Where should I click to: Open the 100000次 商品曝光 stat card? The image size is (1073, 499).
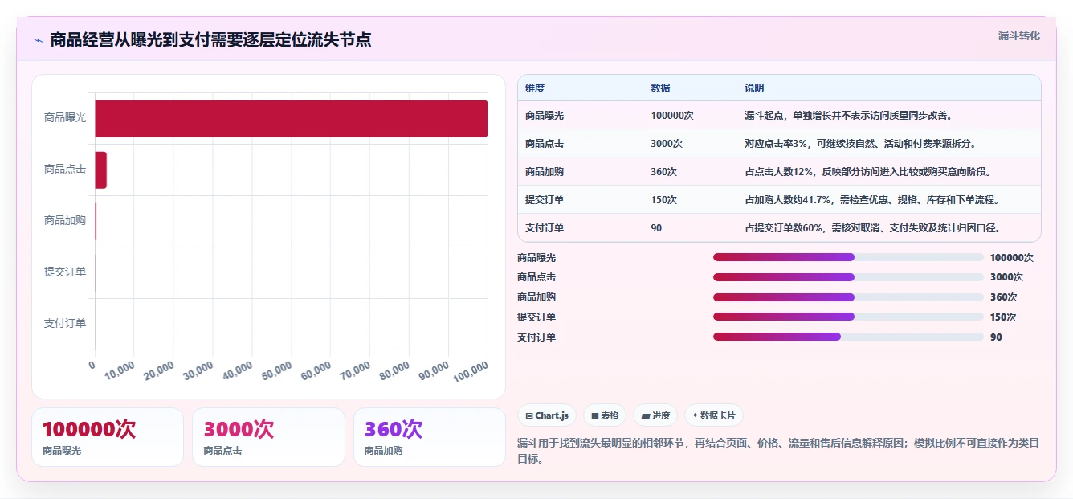[108, 437]
